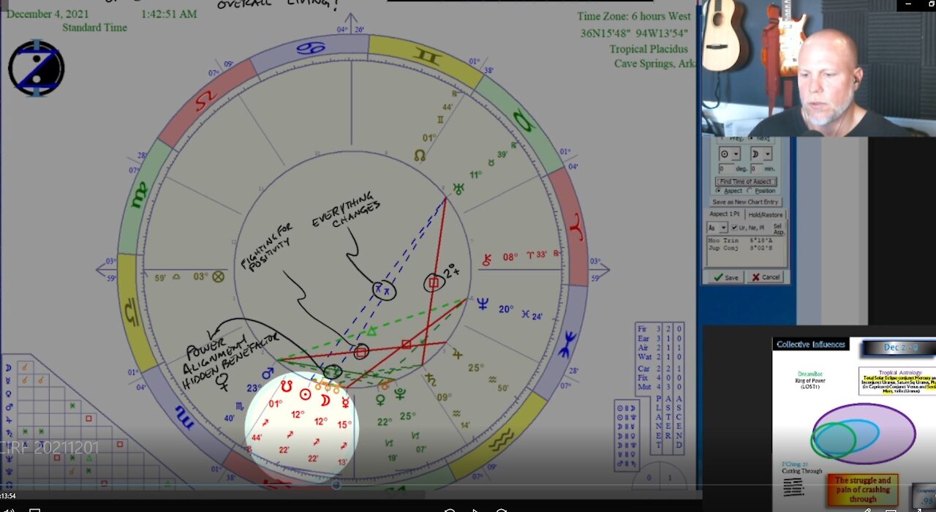Click the North Node glyph in chart
The image size is (936, 512).
tap(420, 155)
